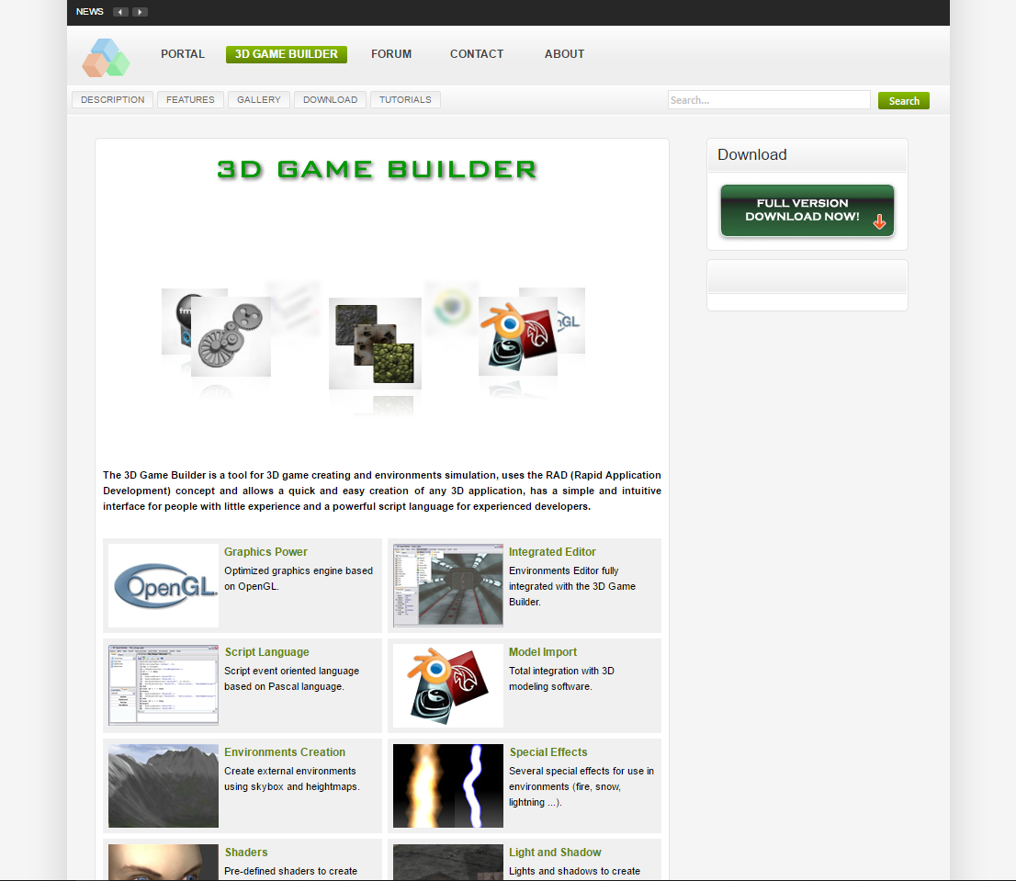This screenshot has width=1016, height=881.
Task: Open the FORUM menu item
Action: [391, 54]
